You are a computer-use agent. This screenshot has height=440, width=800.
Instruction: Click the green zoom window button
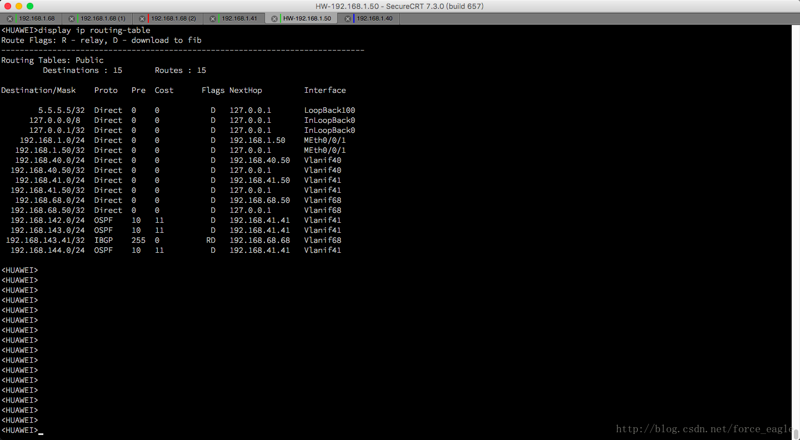(x=30, y=6)
